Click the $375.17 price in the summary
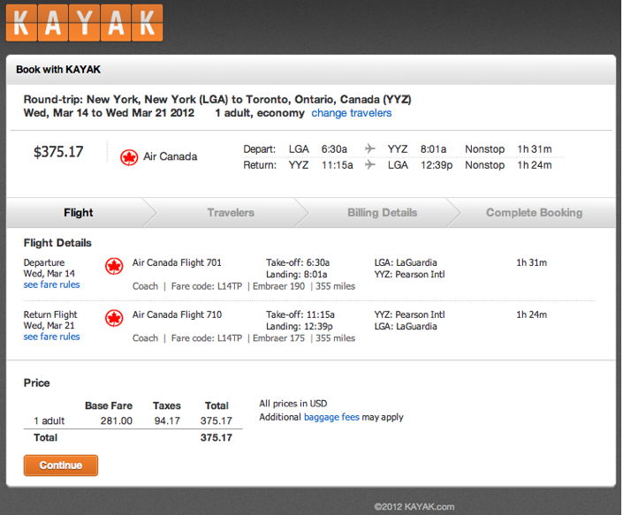The width and height of the screenshot is (623, 515). [58, 152]
